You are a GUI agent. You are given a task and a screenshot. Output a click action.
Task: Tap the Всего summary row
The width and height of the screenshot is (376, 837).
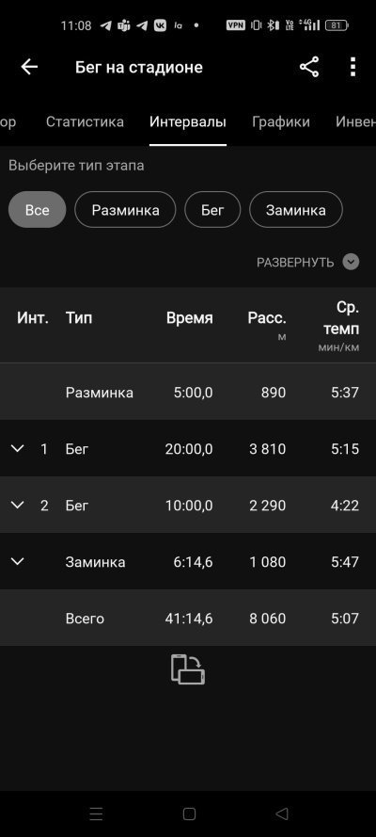tap(188, 619)
